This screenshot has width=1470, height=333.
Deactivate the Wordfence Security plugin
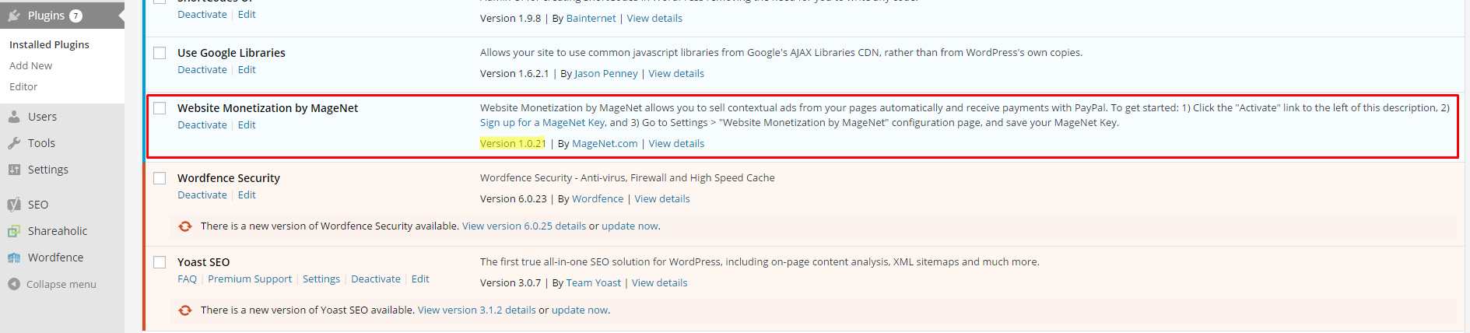pos(202,195)
